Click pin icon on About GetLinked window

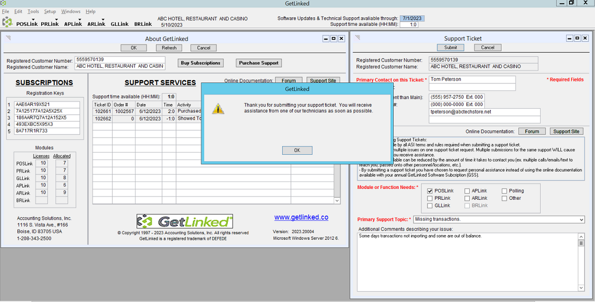click(9, 38)
